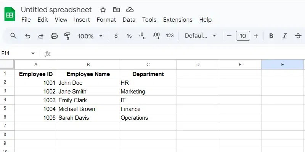Viewport: 305px width, 152px height.
Task: Click the undo arrow icon
Action: coord(27,36)
